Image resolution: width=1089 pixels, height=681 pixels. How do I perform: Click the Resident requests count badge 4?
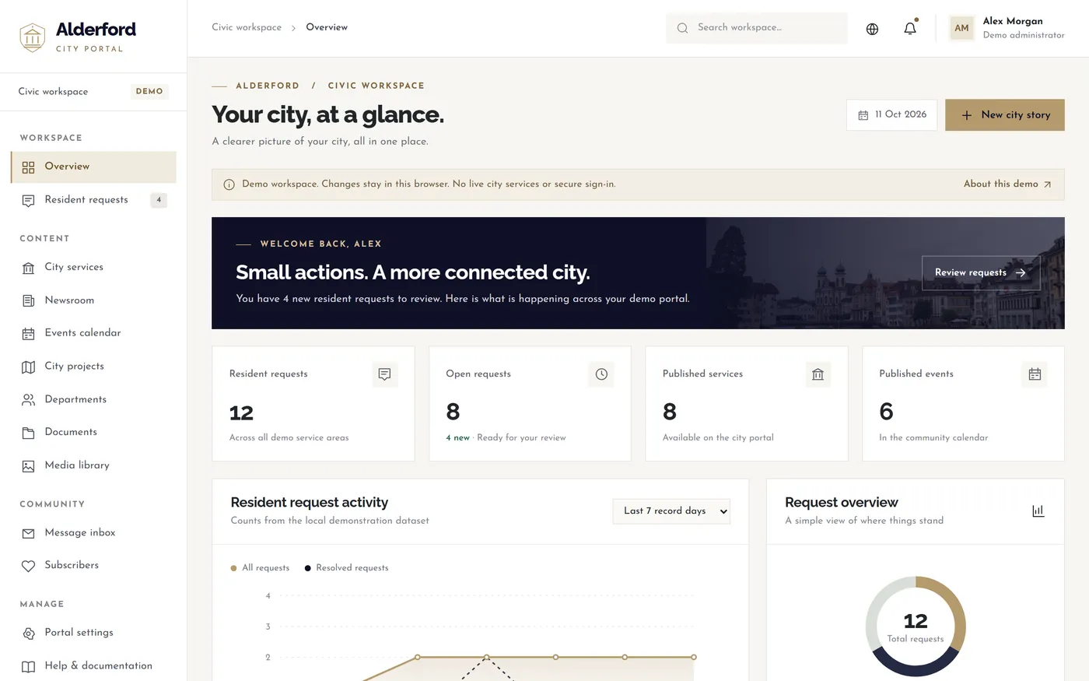(159, 200)
